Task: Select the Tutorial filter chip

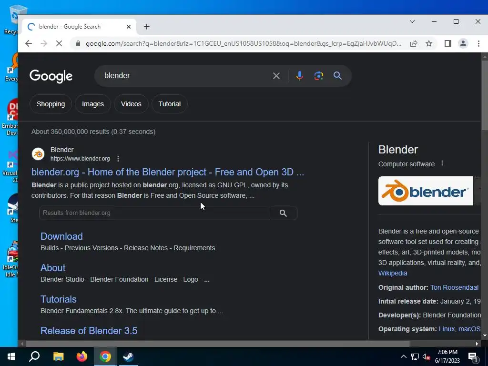Action: (x=170, y=104)
